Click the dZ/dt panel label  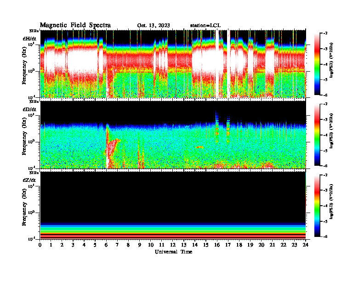pyautogui.click(x=29, y=180)
